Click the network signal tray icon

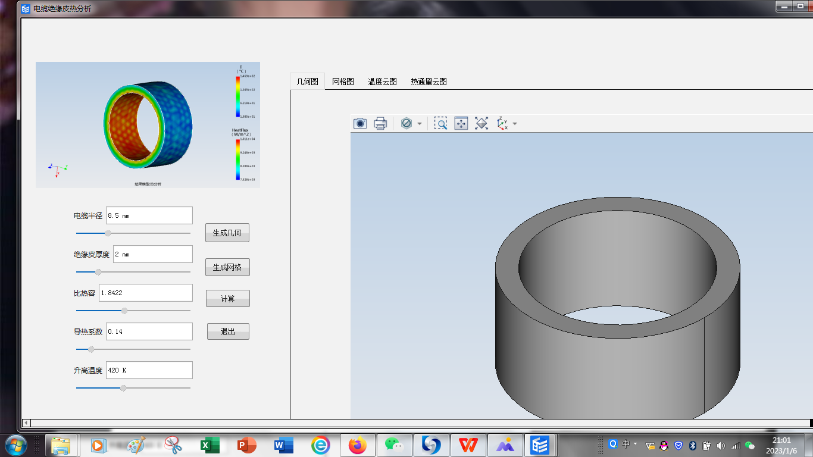click(x=736, y=445)
